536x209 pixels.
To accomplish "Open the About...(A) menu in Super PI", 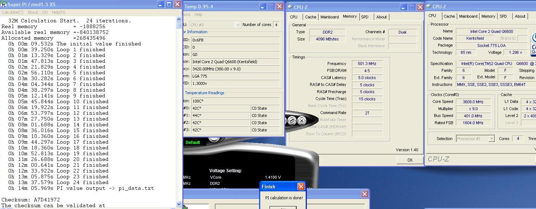I will pos(38,12).
